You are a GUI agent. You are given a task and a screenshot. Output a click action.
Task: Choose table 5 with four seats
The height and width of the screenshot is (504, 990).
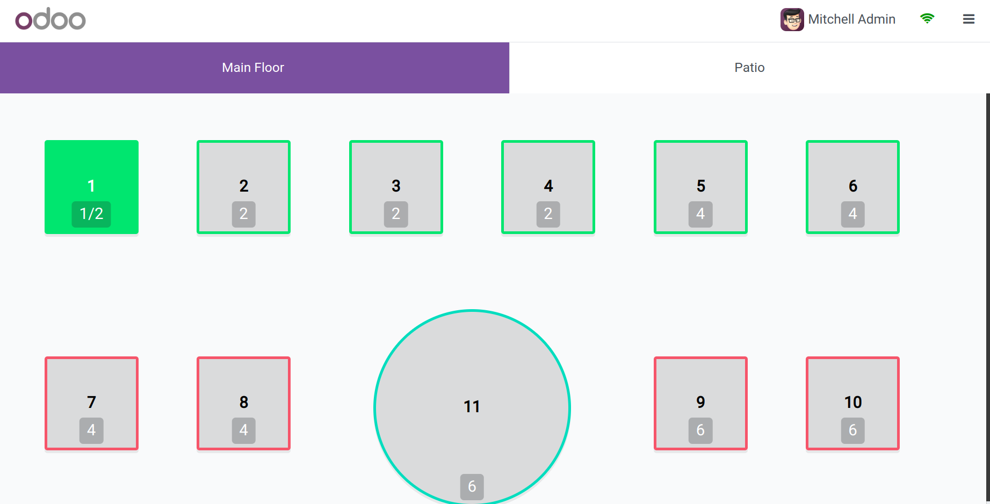(x=700, y=187)
